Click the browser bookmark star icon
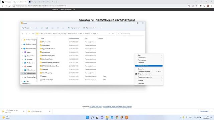 pyautogui.click(x=196, y=6)
